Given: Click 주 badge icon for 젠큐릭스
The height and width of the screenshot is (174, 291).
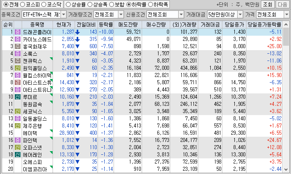Looking at the screenshot, I should point(18,61).
